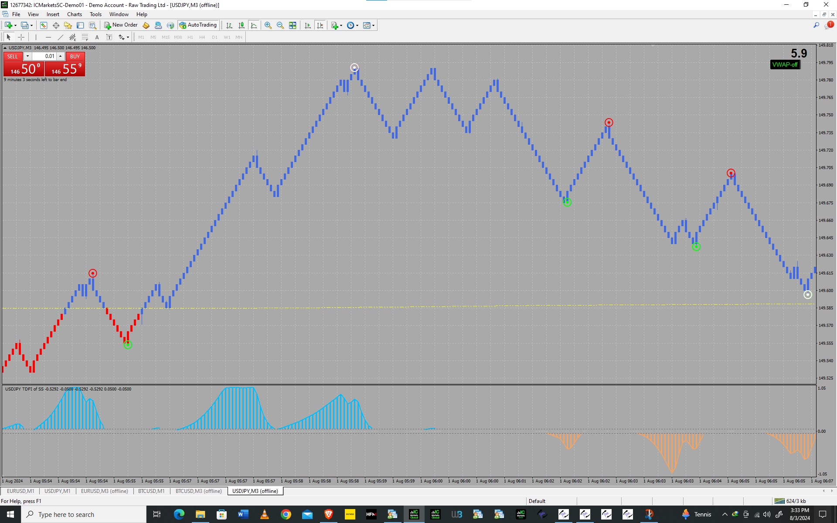Click the red SELL button
837x523 pixels.
pyautogui.click(x=13, y=56)
